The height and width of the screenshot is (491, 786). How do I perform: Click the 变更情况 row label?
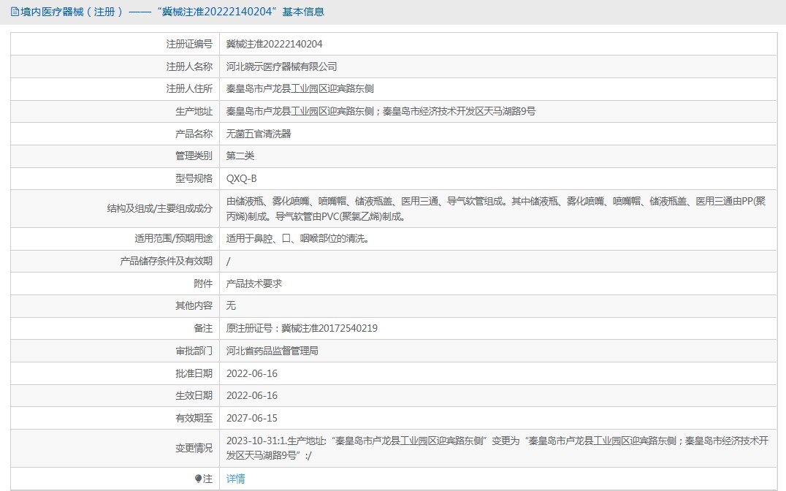194,449
